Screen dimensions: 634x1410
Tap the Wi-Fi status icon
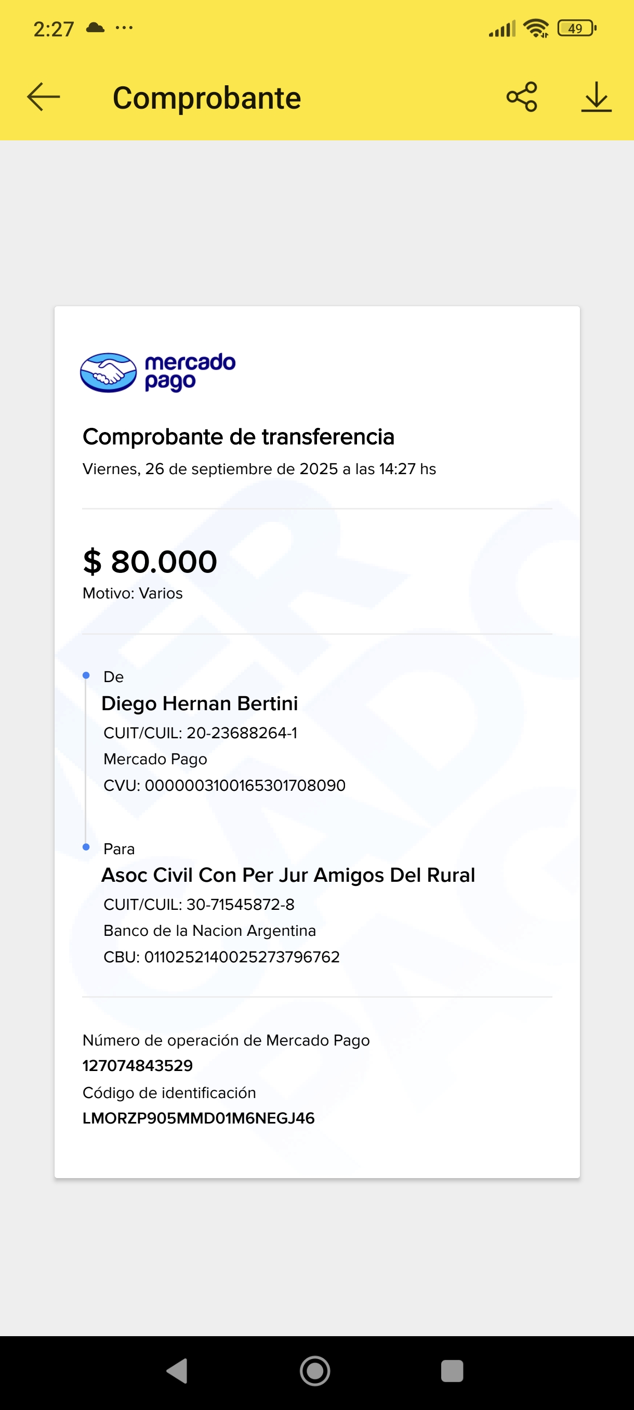point(536,28)
